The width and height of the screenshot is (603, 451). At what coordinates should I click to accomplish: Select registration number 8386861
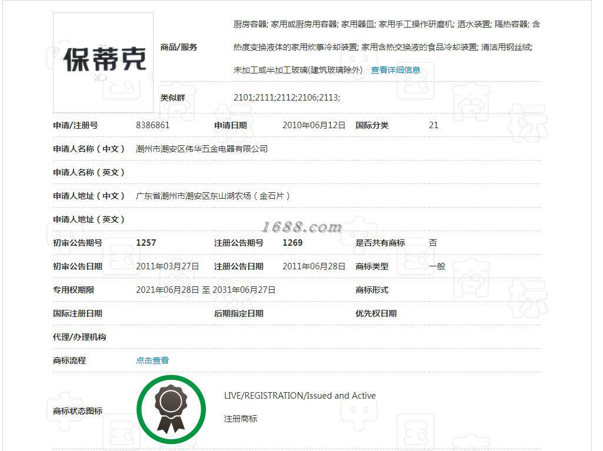pyautogui.click(x=153, y=125)
